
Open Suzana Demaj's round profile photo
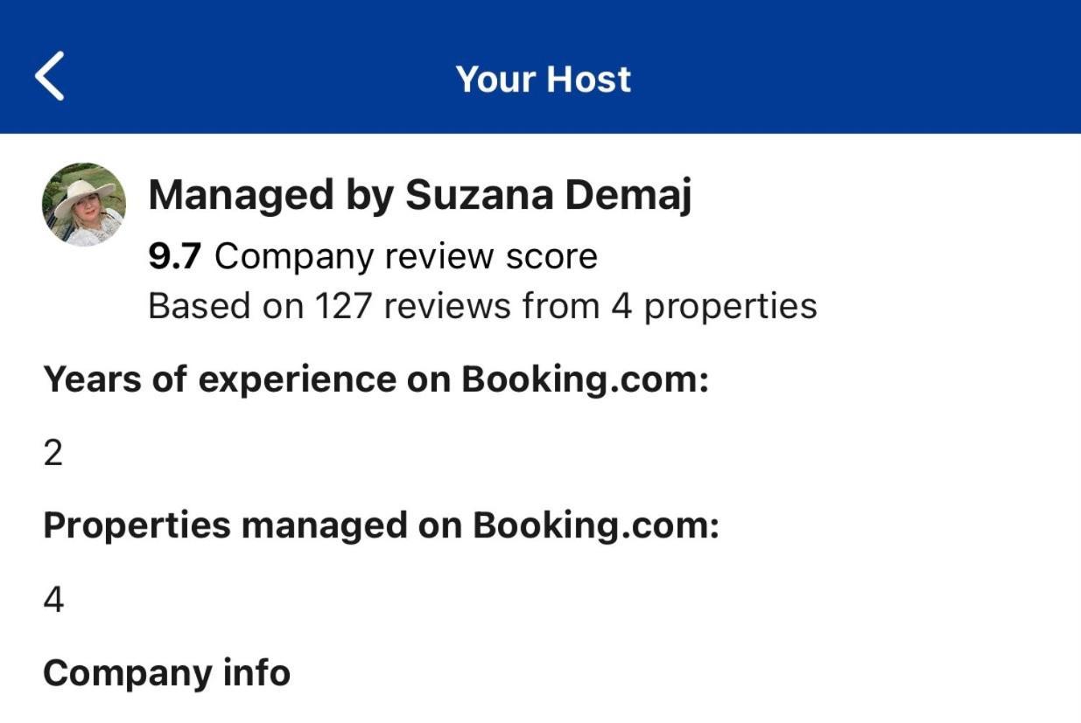tap(84, 205)
